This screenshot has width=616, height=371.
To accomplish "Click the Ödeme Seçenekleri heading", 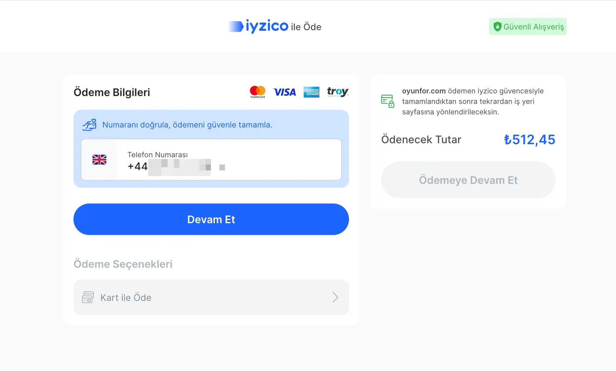I will (x=123, y=264).
